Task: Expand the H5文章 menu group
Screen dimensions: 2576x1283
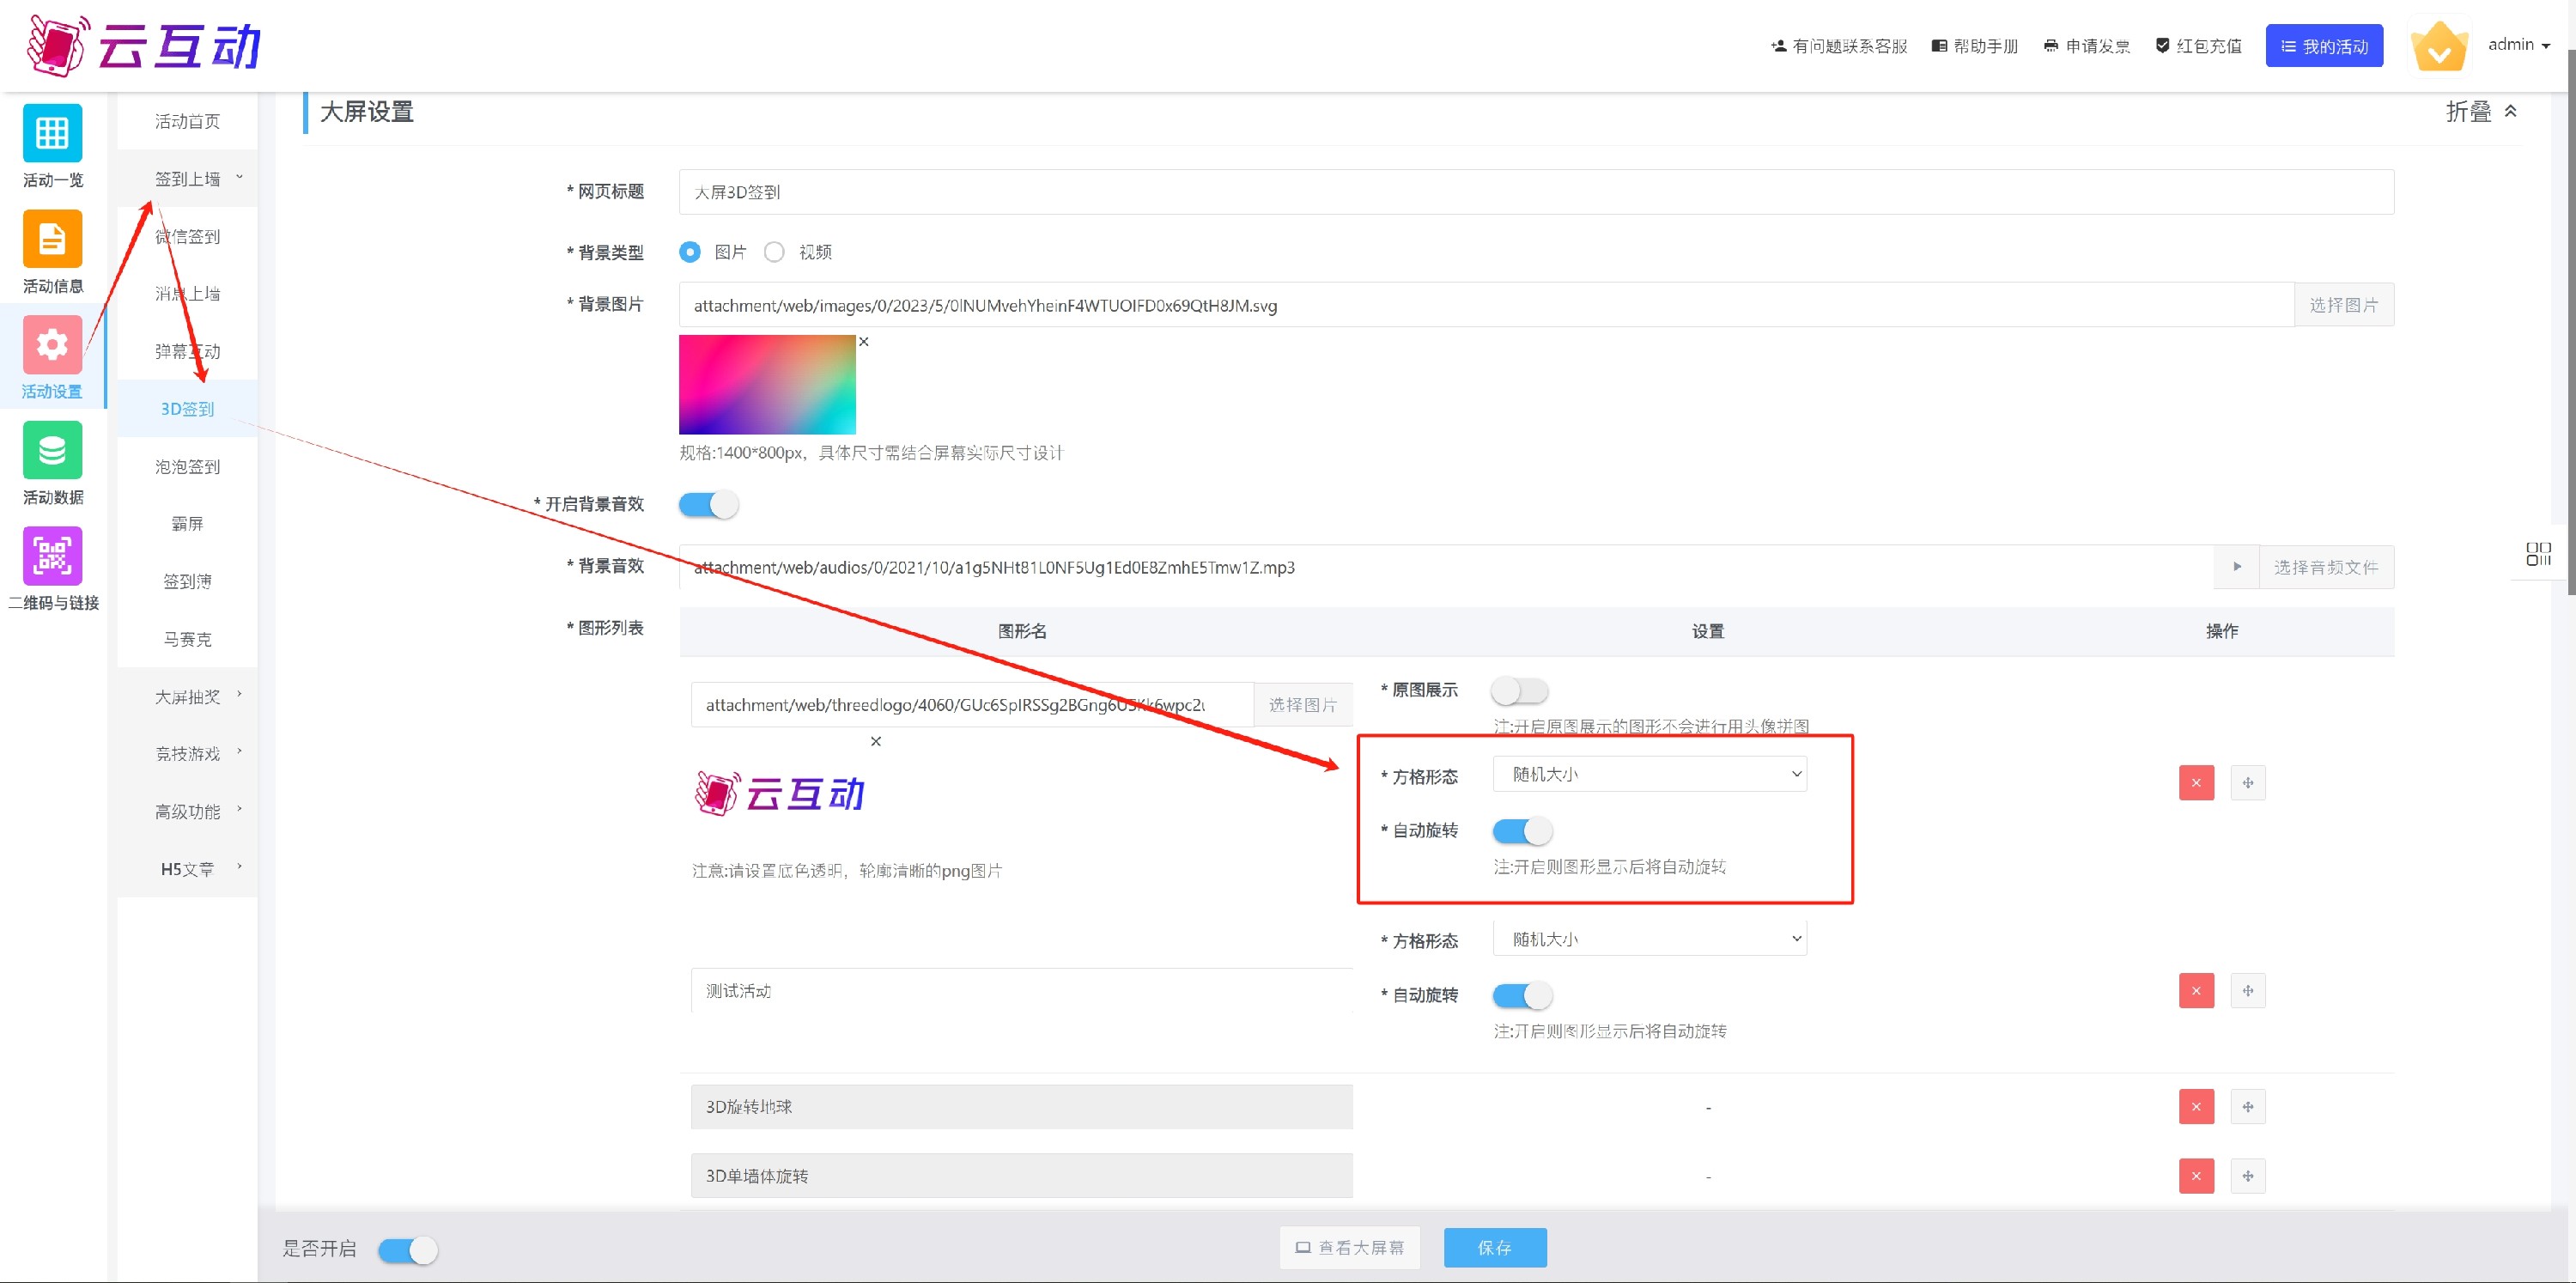Action: (187, 869)
